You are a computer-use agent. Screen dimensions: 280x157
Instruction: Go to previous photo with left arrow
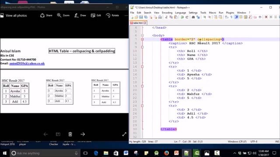45,134
